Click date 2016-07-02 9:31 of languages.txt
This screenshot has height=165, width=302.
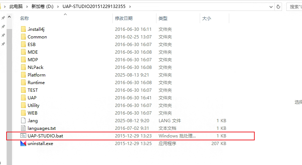pyautogui.click(x=132, y=128)
